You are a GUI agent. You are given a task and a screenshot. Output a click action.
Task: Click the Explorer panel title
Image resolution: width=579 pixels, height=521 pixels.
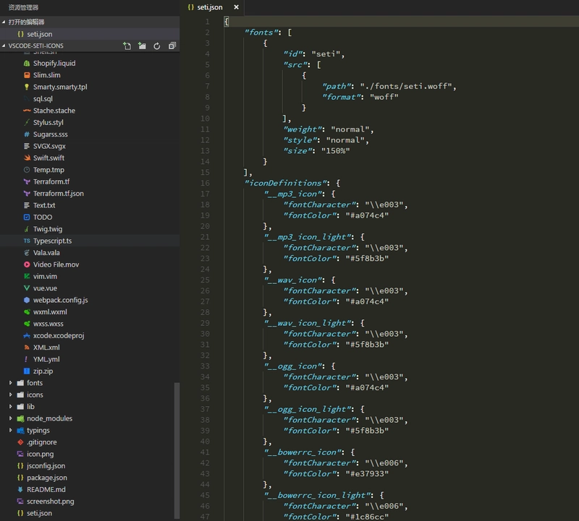pyautogui.click(x=23, y=7)
